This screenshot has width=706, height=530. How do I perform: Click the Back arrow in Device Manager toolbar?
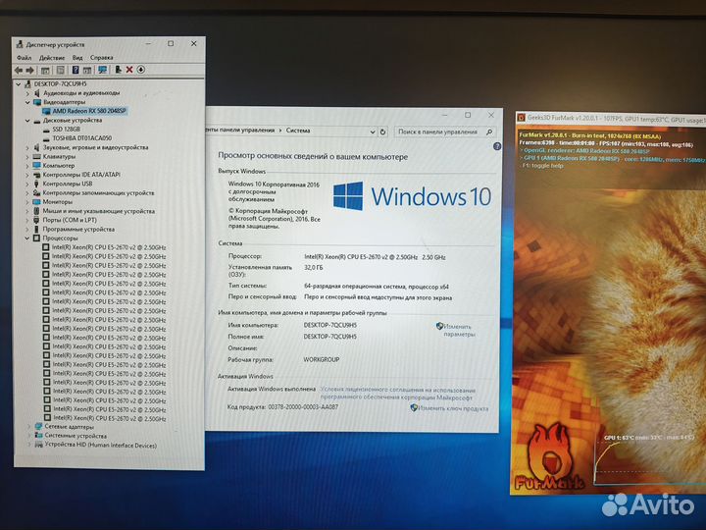pos(19,70)
